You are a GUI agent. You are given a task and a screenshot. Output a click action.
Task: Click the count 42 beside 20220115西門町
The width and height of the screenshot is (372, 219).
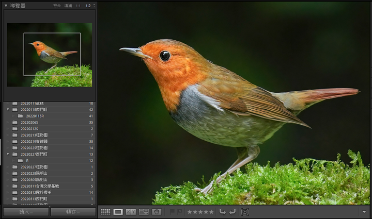[x=91, y=110]
